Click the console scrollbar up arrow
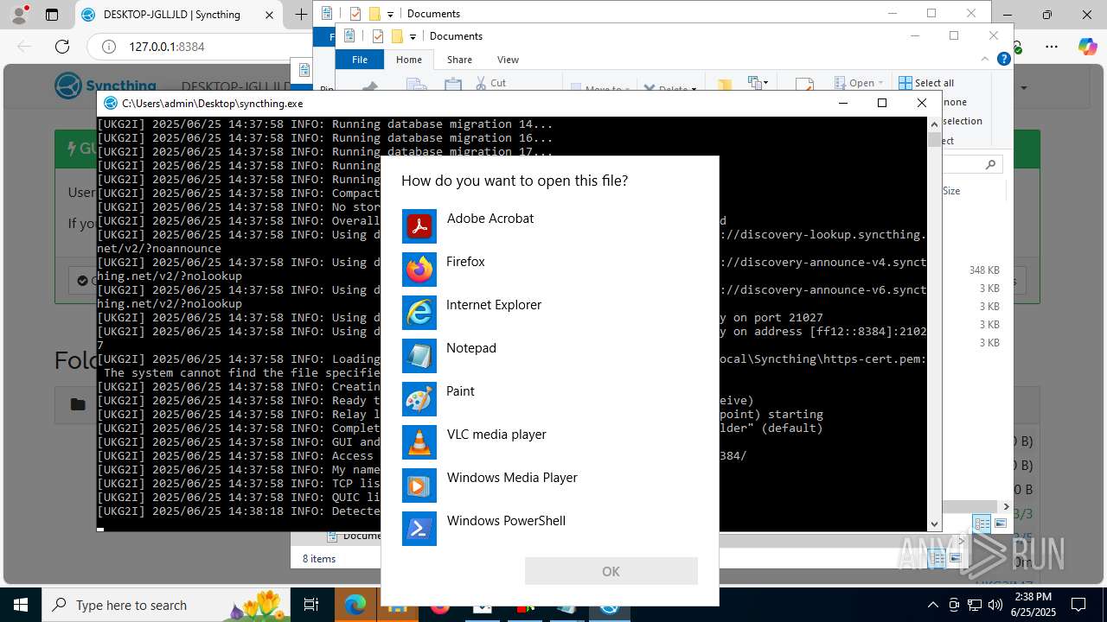1107x622 pixels. tap(934, 124)
